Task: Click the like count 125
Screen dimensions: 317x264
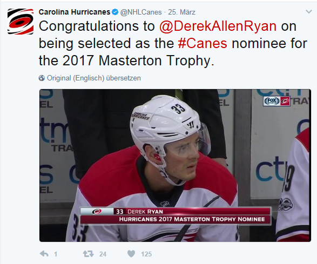Action: tap(146, 254)
